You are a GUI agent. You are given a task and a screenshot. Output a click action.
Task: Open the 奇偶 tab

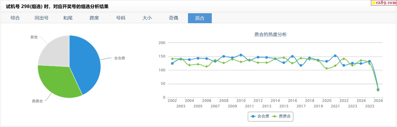click(173, 18)
